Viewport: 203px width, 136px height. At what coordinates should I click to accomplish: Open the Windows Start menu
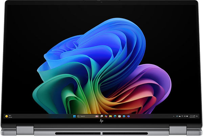pyautogui.click(x=74, y=116)
